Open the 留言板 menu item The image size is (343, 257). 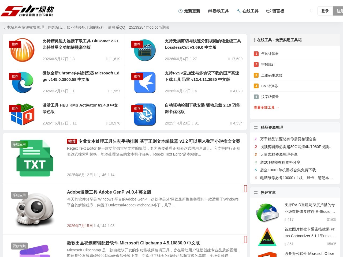click(275, 11)
